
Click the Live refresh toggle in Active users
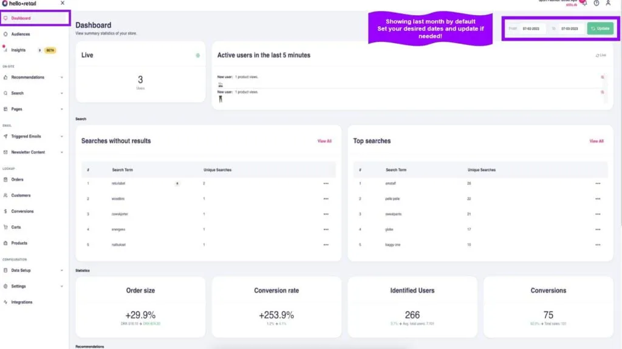tap(600, 55)
